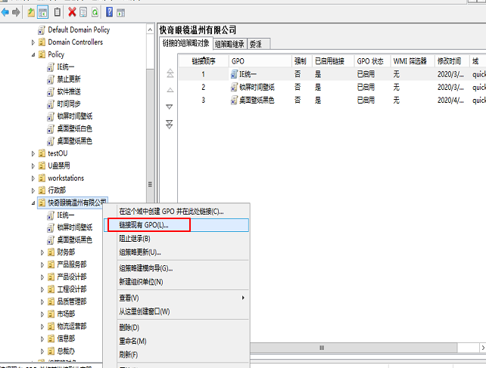Click the Back arrow in the toolbar
Image resolution: width=486 pixels, height=368 pixels.
5,12
